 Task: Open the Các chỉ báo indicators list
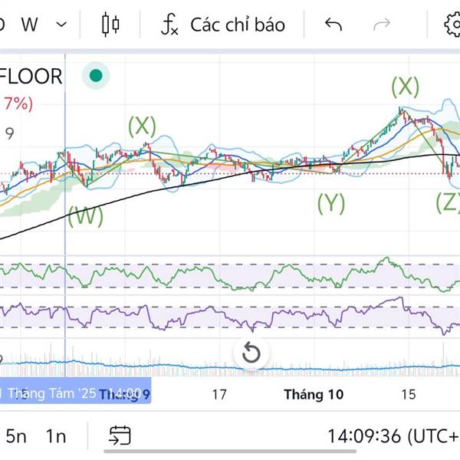tap(238, 25)
